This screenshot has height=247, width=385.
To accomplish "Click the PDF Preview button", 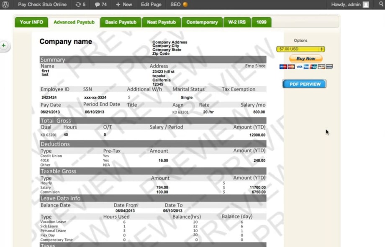I will (304, 84).
